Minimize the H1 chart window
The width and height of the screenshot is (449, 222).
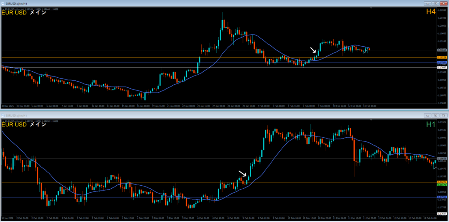[428, 115]
